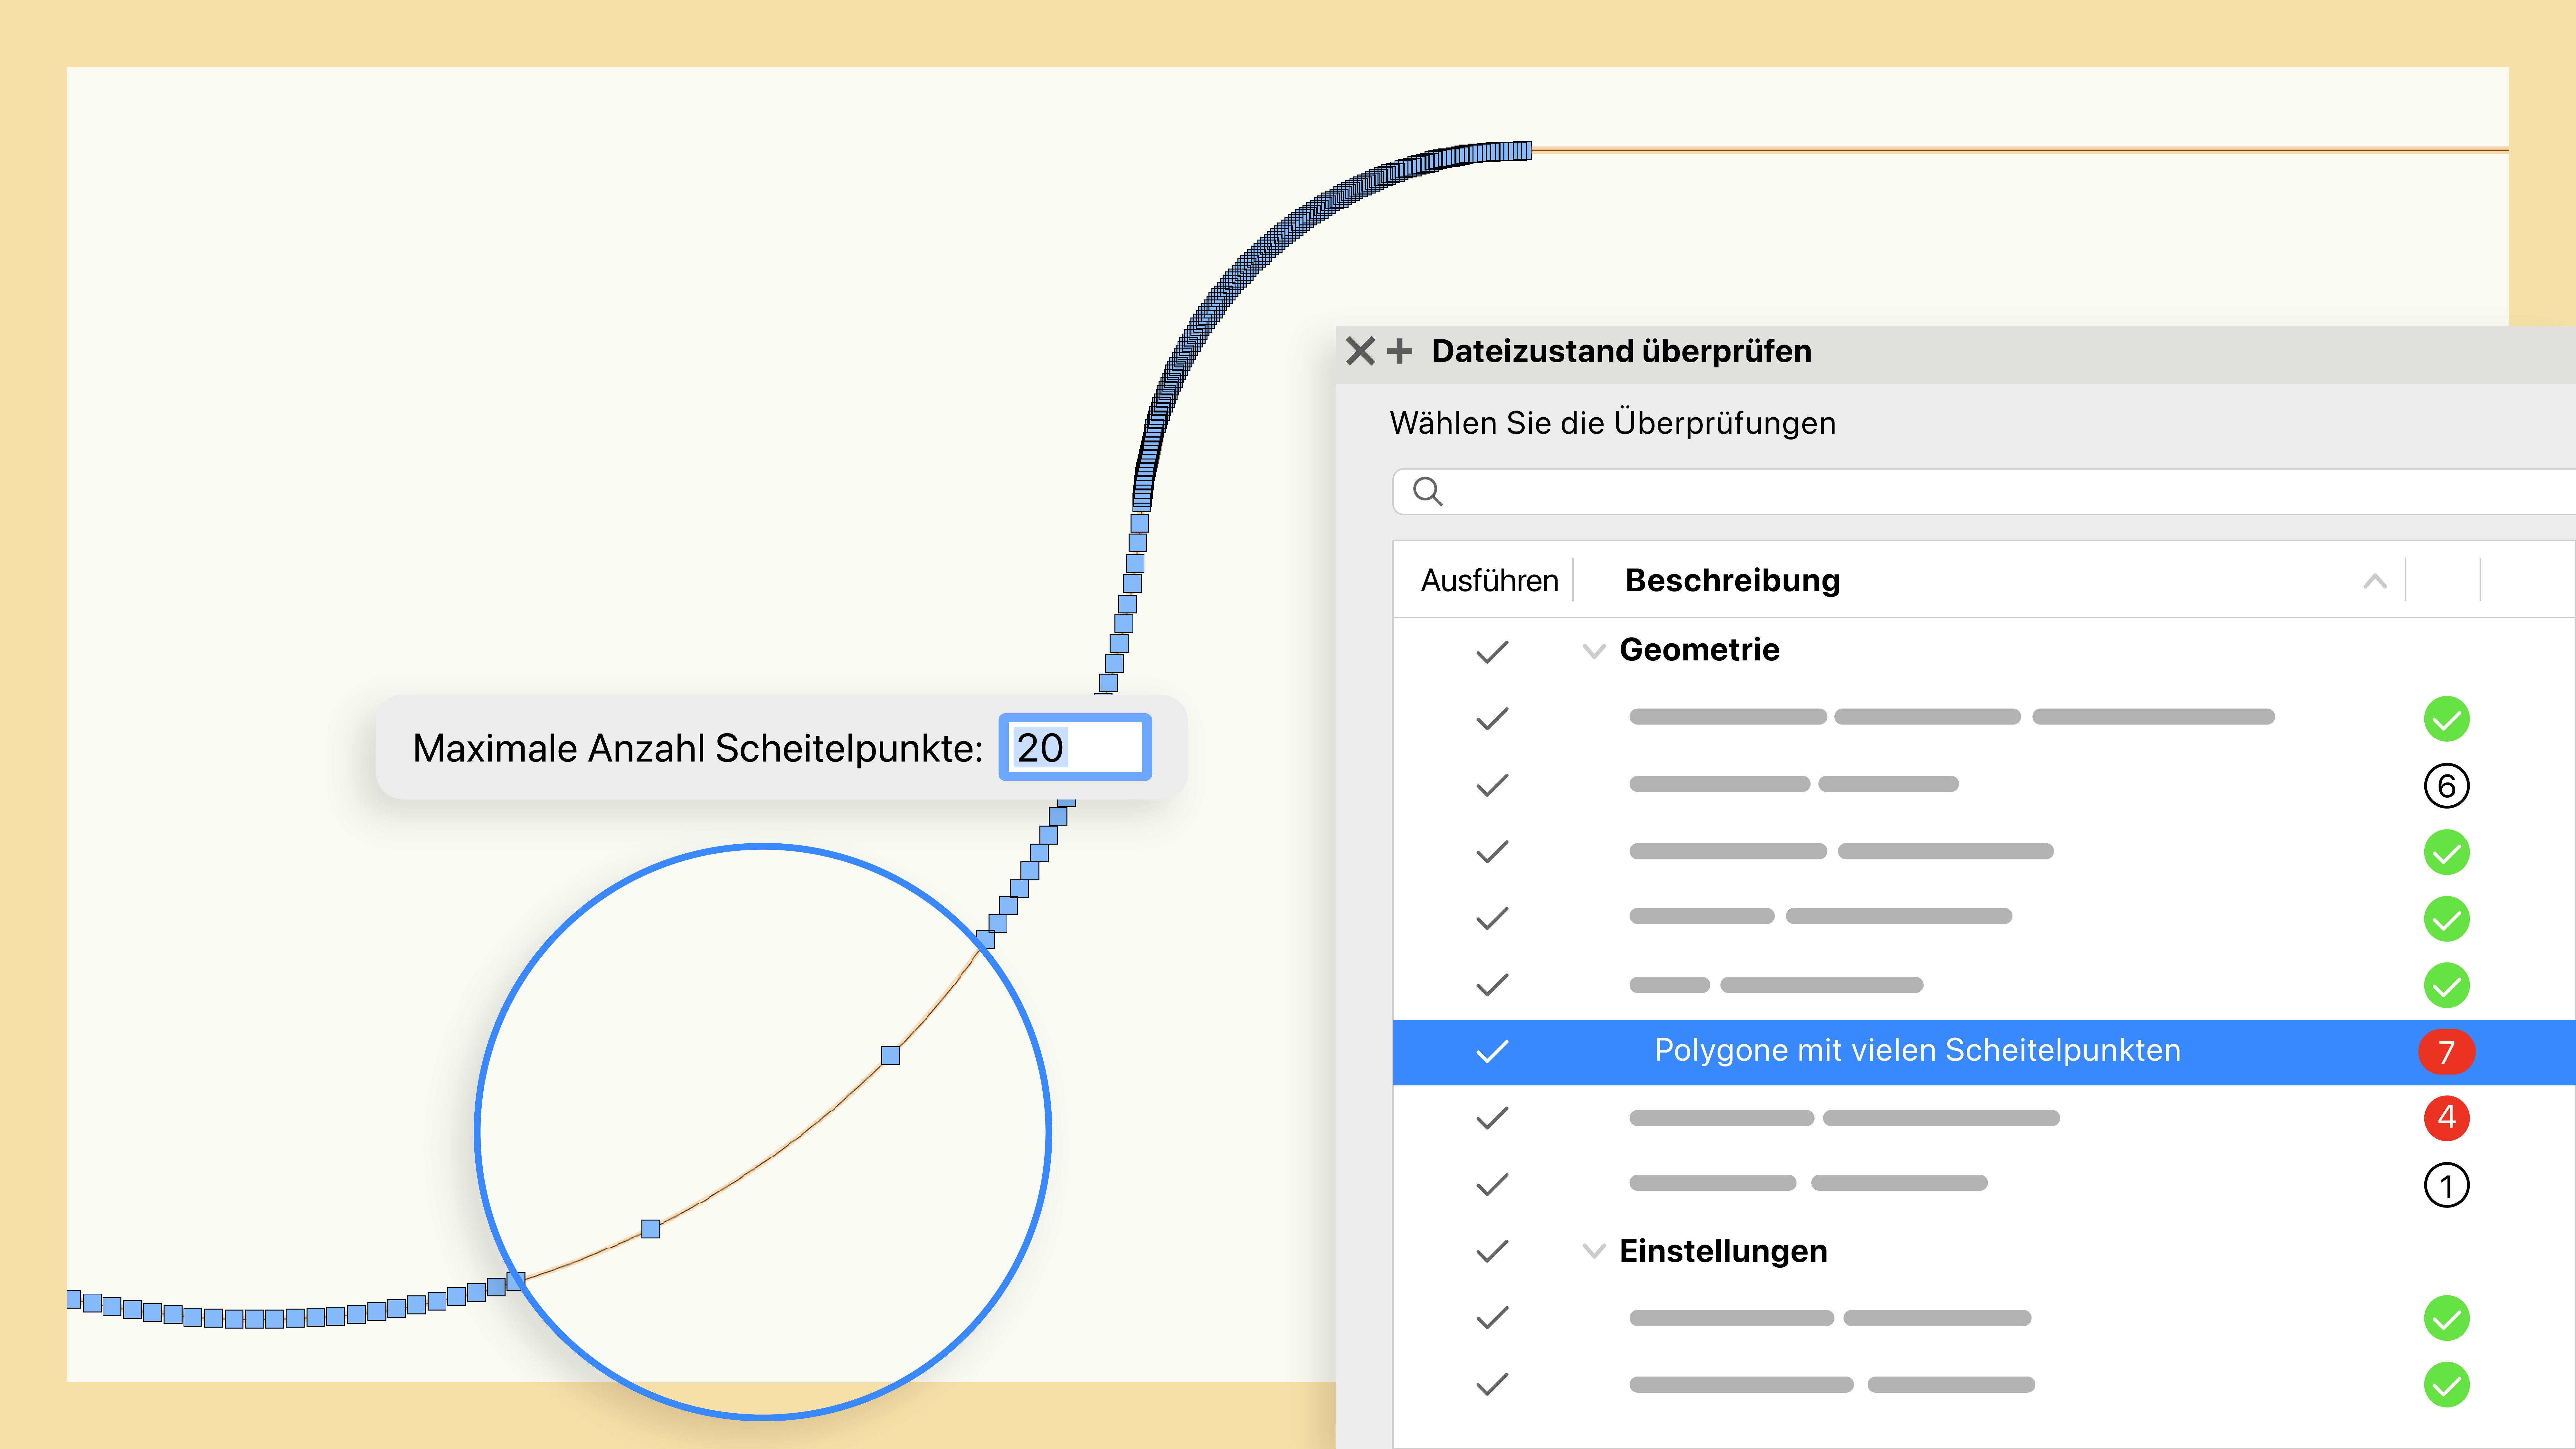Image resolution: width=2576 pixels, height=1449 pixels.
Task: Click the magnifier search icon
Action: coord(1427,491)
